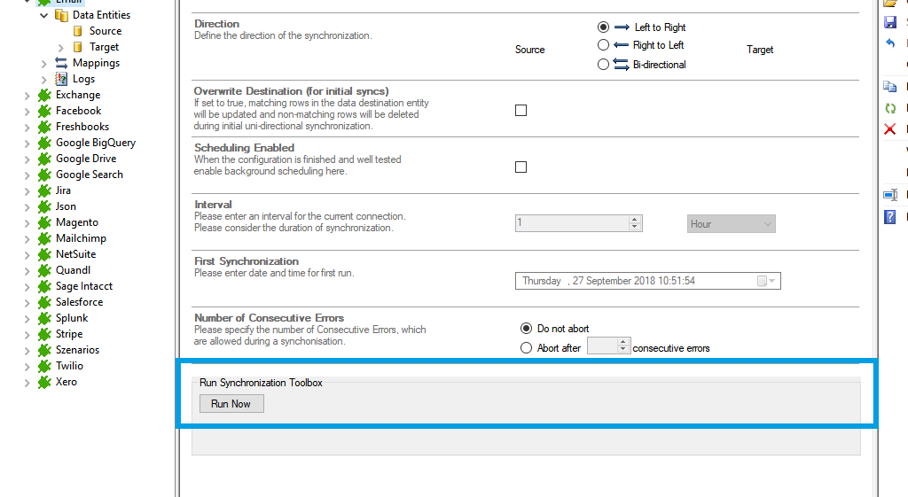Click the copy documents icon
Screen dimensions: 908x497
(x=890, y=87)
